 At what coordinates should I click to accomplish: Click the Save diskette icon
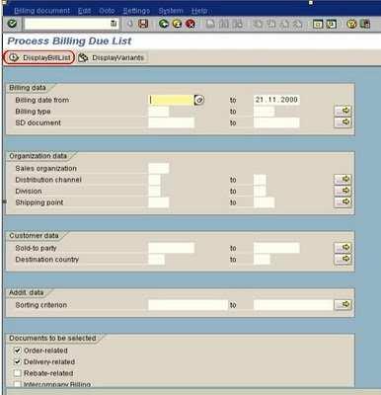click(x=143, y=24)
